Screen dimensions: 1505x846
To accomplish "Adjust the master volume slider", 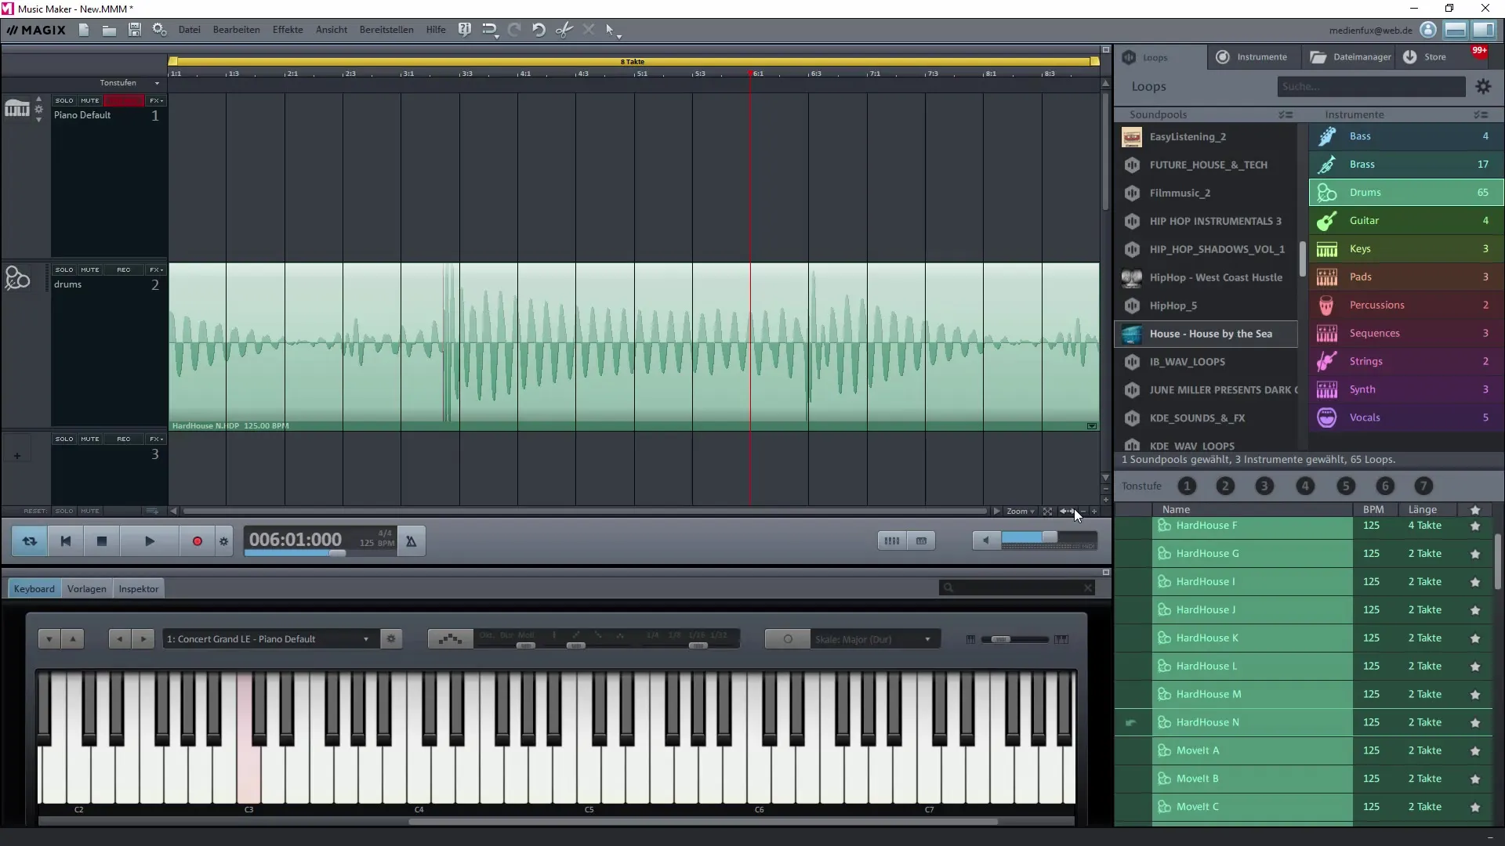I will tap(1049, 538).
